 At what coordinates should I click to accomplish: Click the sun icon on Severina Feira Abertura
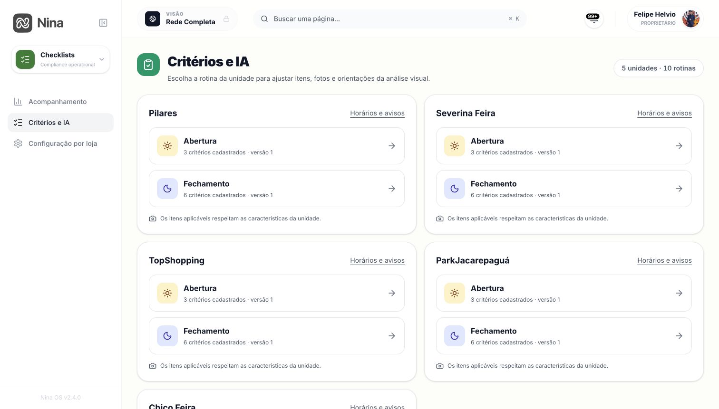point(455,146)
